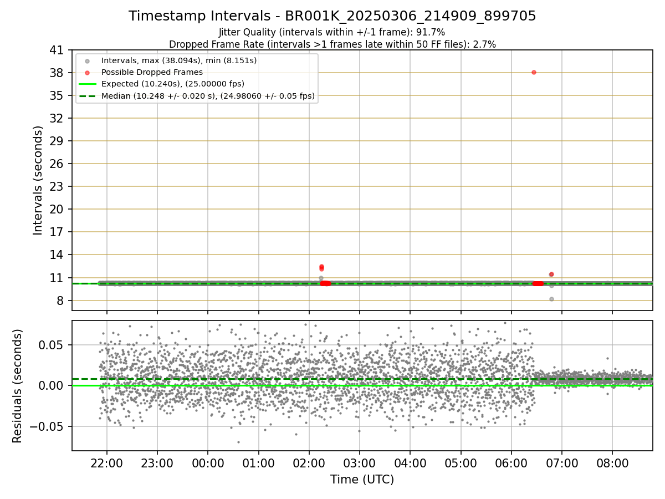The image size is (665, 499).
Task: Click the red outlier point near 38 seconds
Action: tap(534, 72)
